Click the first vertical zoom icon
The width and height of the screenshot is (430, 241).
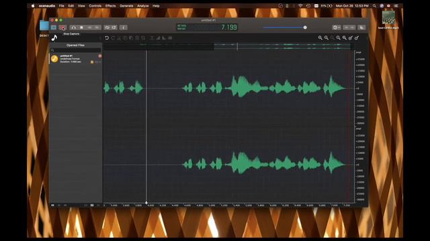pyautogui.click(x=351, y=38)
